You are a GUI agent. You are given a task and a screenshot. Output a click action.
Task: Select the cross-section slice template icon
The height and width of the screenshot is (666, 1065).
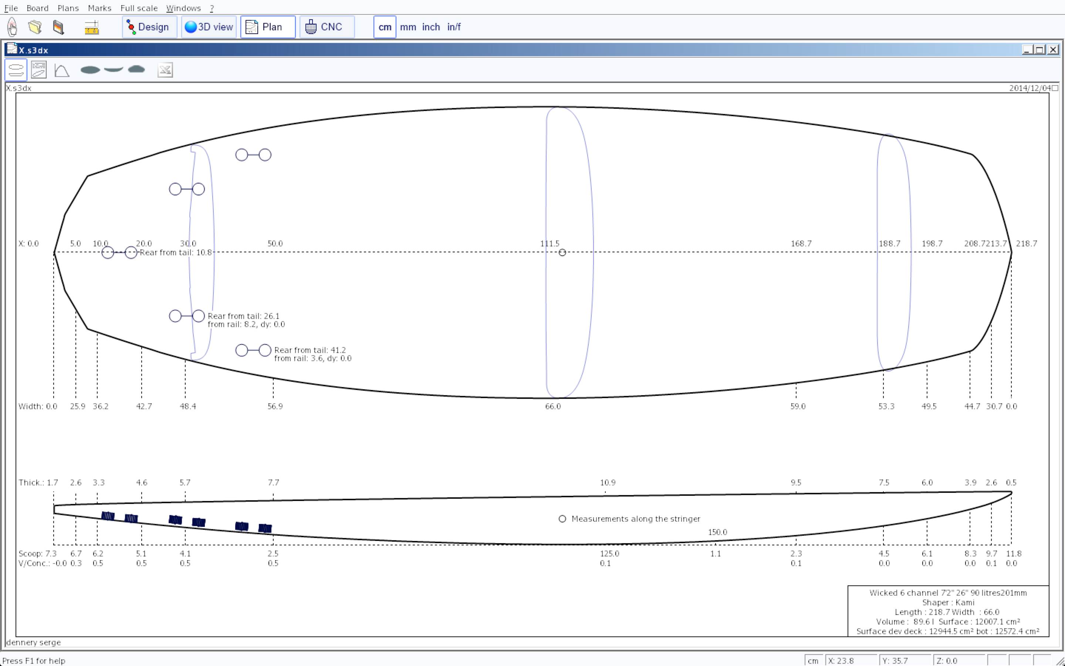point(136,69)
